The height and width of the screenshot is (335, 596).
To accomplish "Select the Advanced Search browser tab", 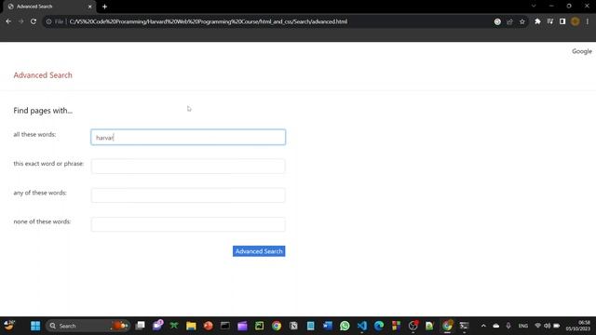I will (49, 7).
